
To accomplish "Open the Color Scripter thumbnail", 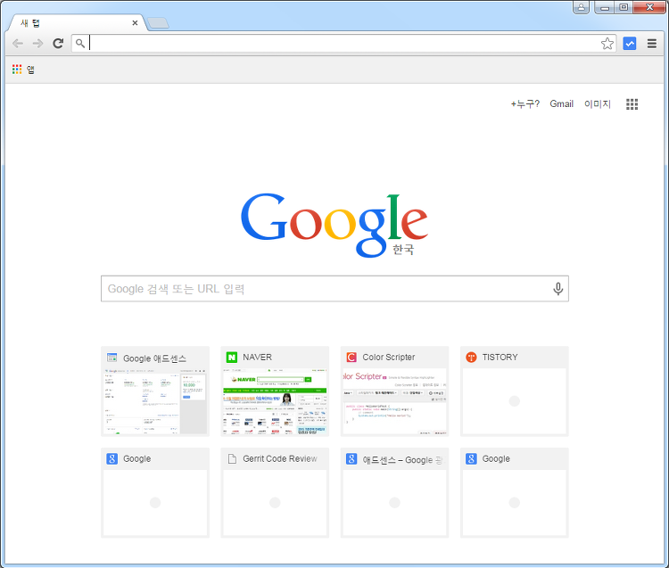I will (394, 401).
